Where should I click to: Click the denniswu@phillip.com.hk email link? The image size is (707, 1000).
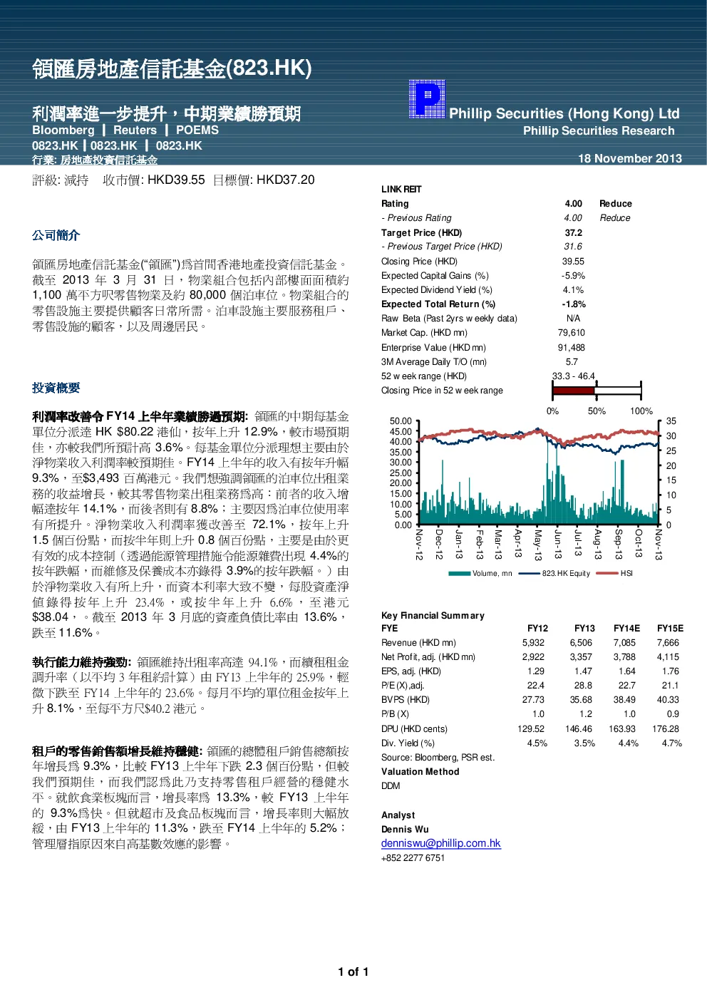(440, 843)
